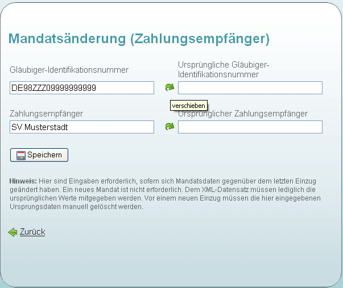
Task: Click the Gläubiger-Identifikationsnummer label on the left
Action: (x=69, y=70)
